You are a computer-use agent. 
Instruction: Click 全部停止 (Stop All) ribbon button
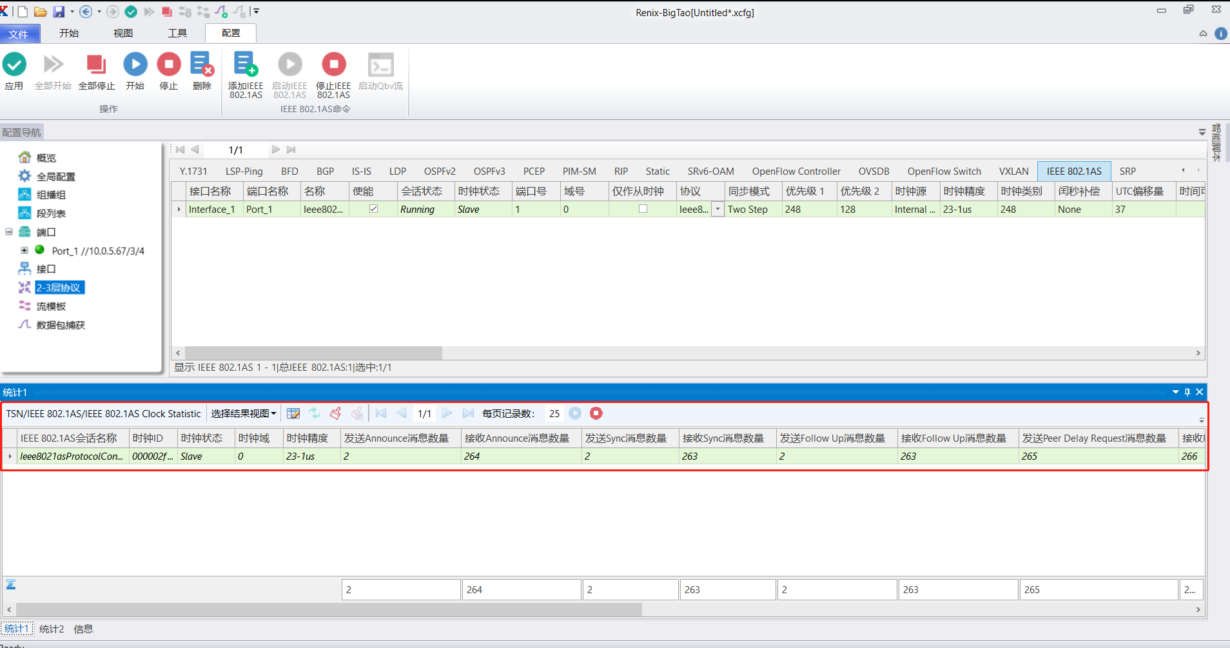[97, 72]
